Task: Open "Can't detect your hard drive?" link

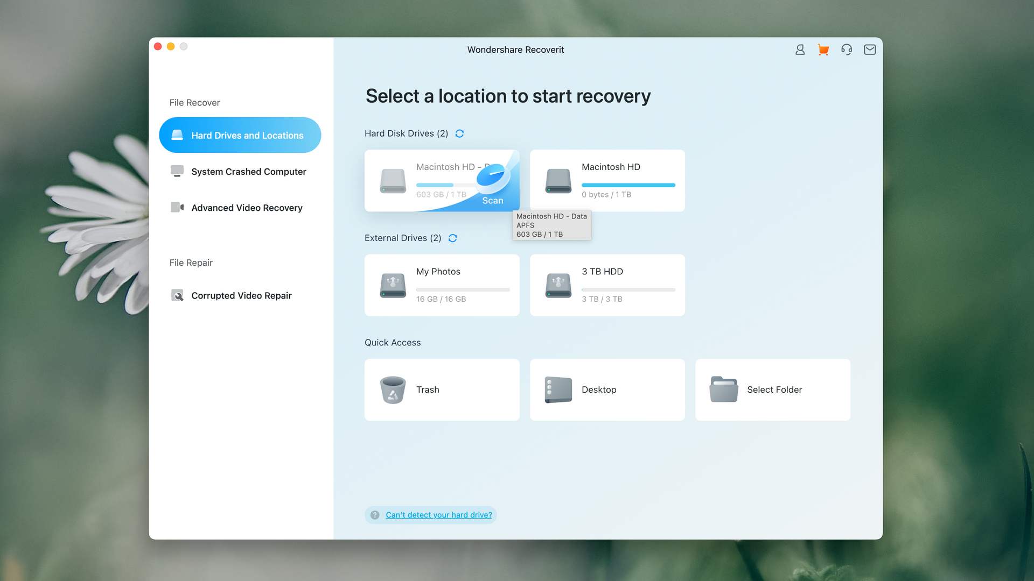Action: click(438, 515)
